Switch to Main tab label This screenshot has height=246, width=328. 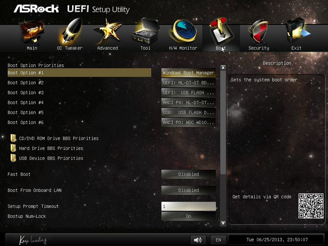tap(32, 48)
